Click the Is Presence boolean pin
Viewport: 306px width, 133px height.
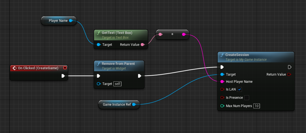(222, 98)
